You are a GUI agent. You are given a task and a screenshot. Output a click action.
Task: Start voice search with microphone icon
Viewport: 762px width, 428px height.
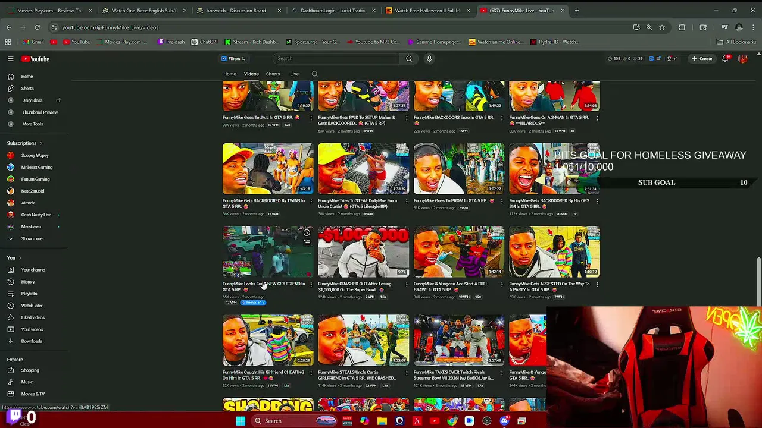pos(429,58)
